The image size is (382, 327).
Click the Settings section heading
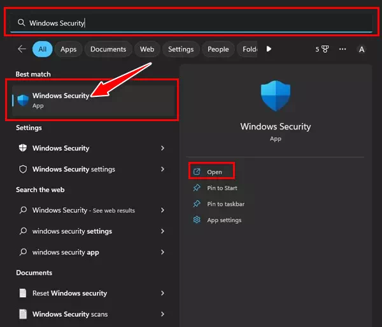tap(29, 127)
